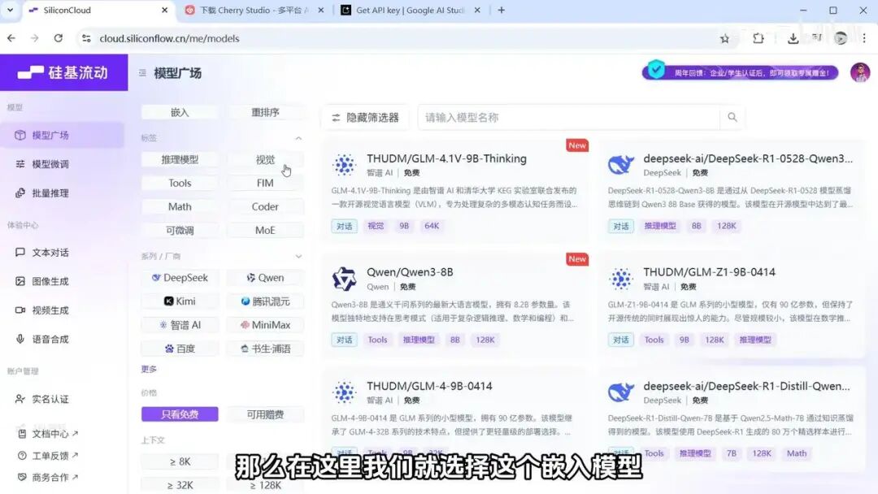Filter by MiniMax vendor
Screen dimensions: 878x494
[265, 324]
